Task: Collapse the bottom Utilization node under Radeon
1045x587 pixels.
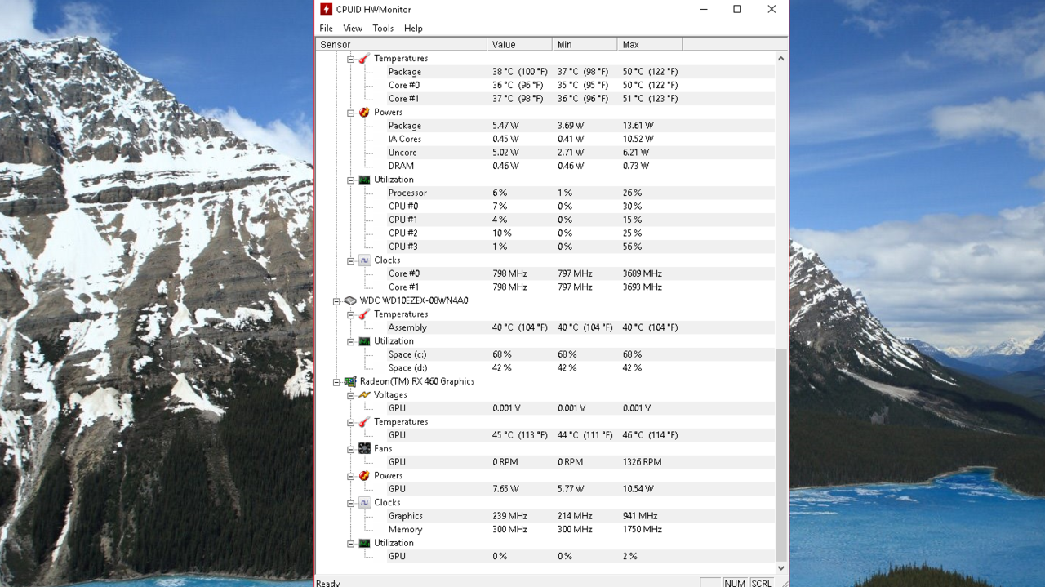Action: tap(351, 544)
